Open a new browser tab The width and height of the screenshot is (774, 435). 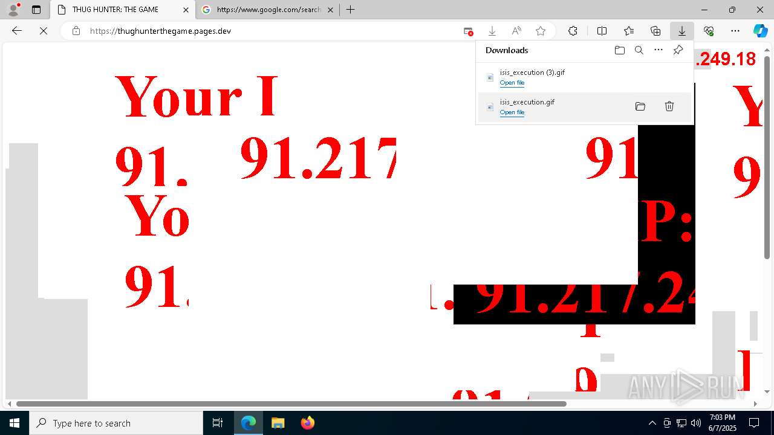point(350,10)
